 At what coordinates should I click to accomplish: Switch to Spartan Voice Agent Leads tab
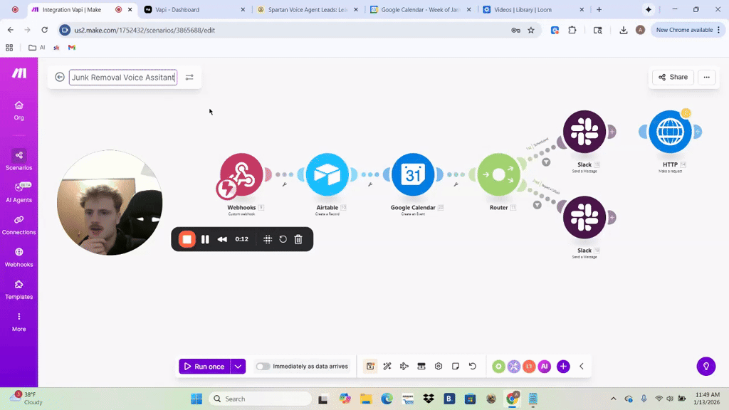(308, 9)
